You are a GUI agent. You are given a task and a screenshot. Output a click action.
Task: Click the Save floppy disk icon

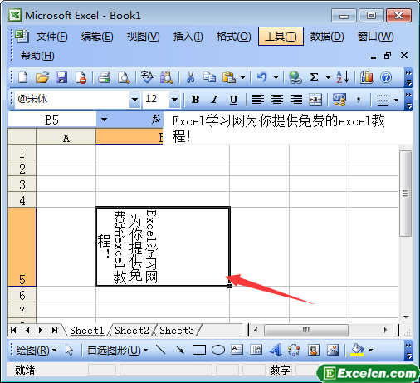tap(61, 77)
